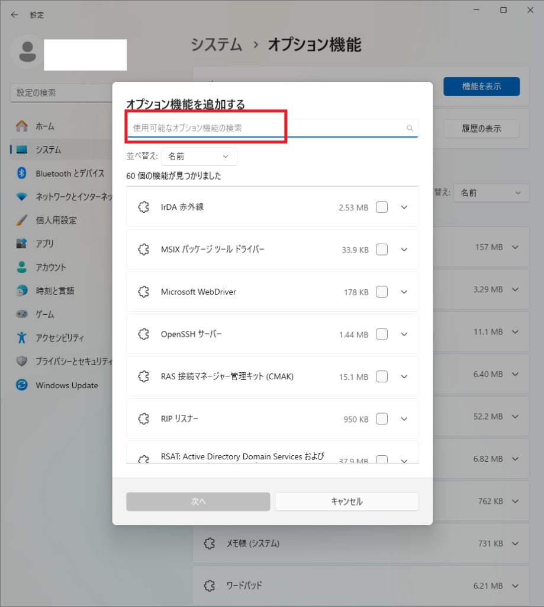
Task: Click the システム monitor icon in sidebar
Action: pos(22,149)
